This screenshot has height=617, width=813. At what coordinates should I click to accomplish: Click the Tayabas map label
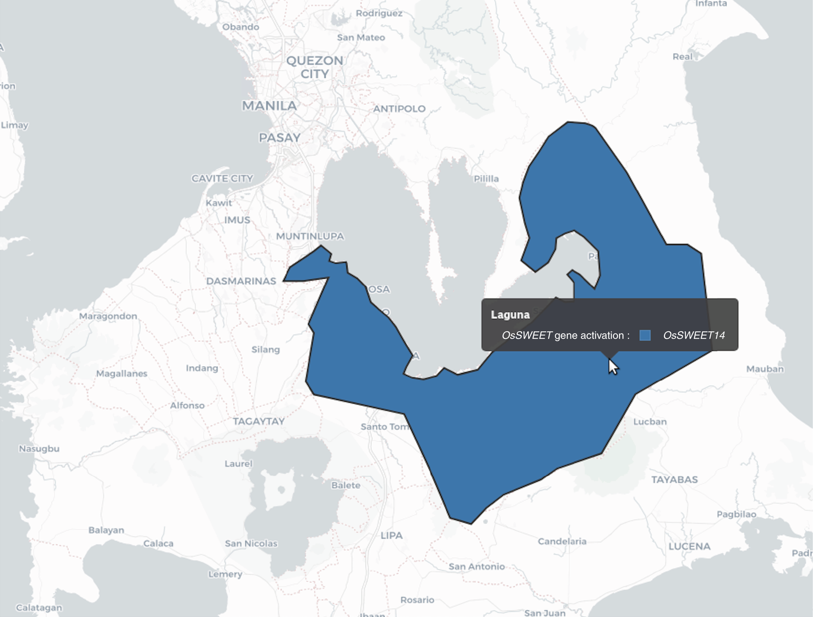674,480
